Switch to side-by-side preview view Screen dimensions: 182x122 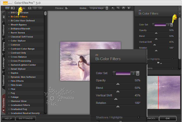point(40,8)
